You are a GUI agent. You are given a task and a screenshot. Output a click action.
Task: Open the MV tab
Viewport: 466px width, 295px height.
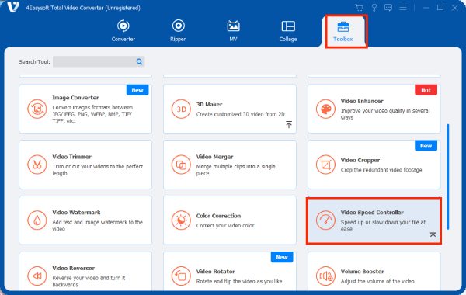click(x=233, y=31)
